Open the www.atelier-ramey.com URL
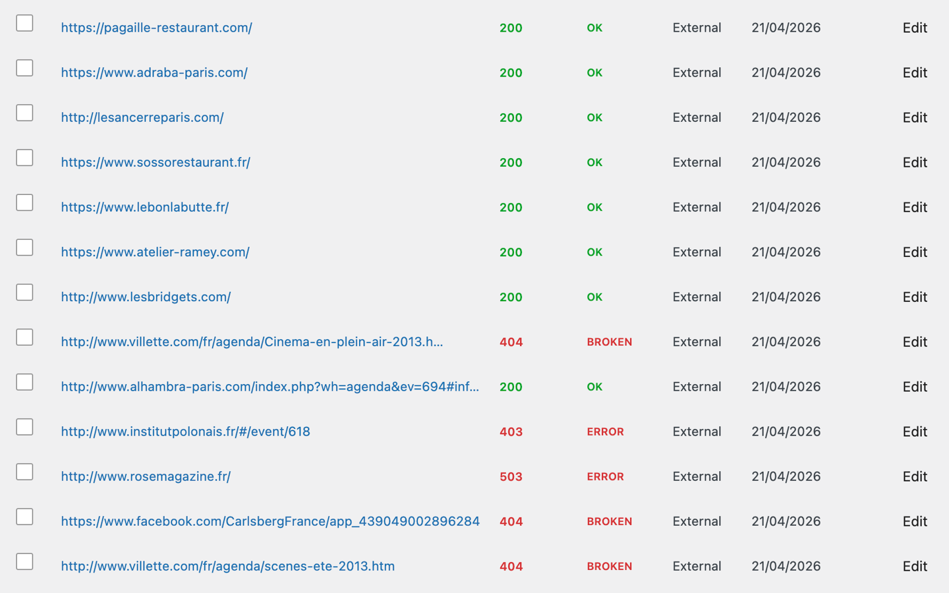 [155, 252]
